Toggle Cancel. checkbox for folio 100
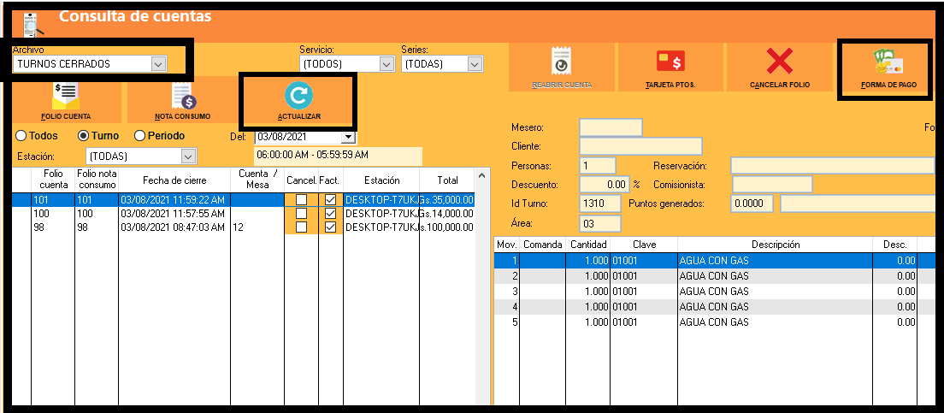 pos(302,213)
